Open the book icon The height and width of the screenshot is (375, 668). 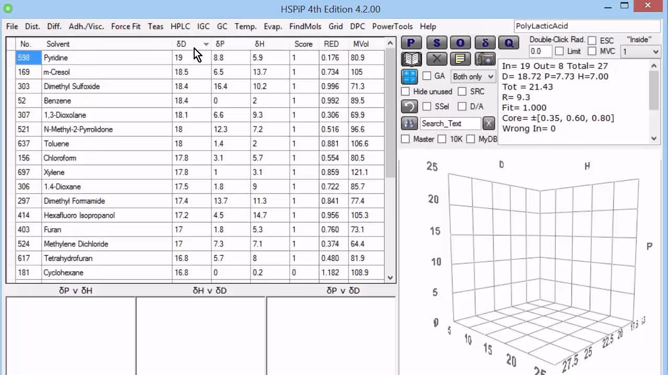411,59
